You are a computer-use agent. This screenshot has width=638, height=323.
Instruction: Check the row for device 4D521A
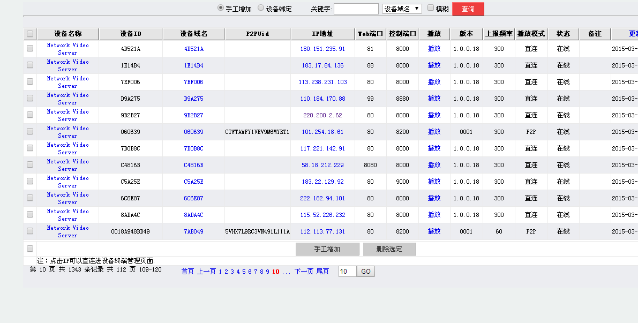click(30, 48)
